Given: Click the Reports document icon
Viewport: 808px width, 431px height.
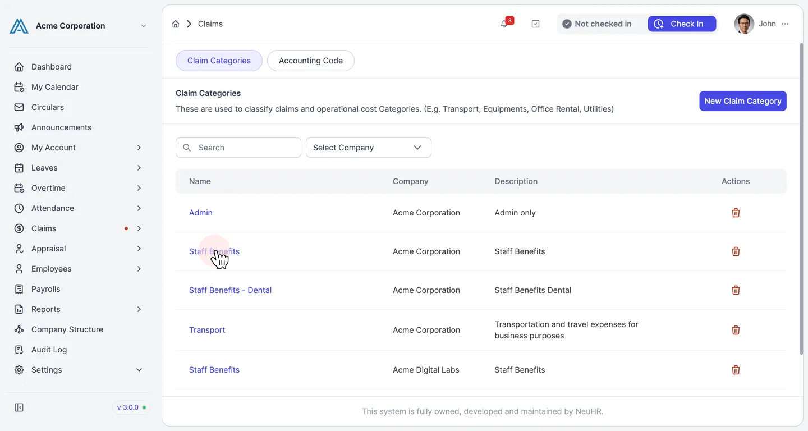Looking at the screenshot, I should click(x=19, y=309).
